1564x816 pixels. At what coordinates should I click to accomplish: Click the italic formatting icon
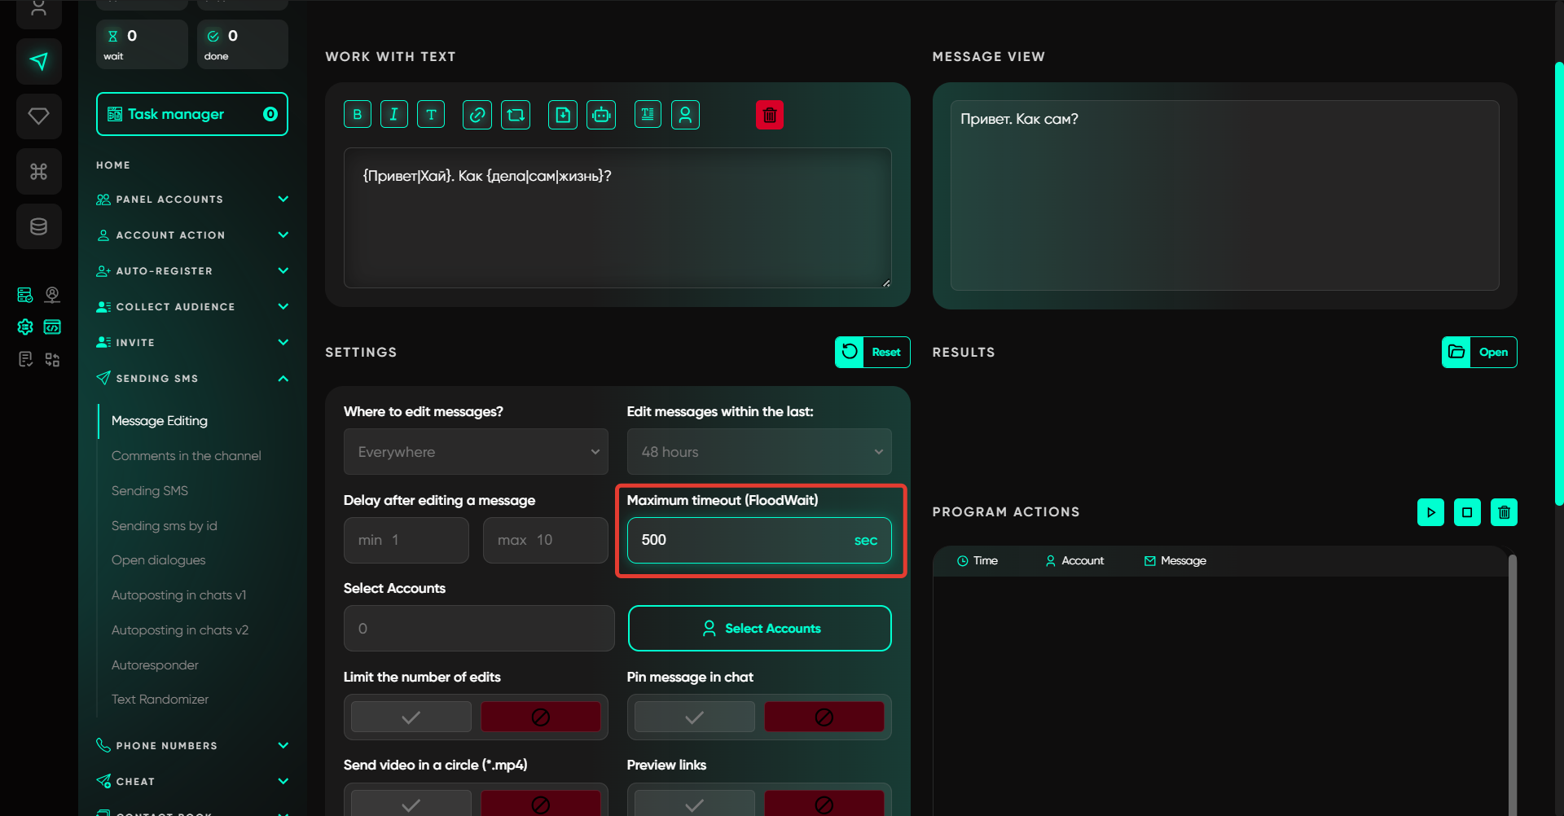pos(393,115)
